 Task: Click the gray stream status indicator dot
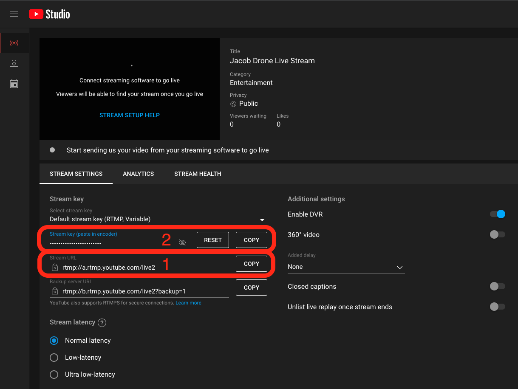[52, 150]
